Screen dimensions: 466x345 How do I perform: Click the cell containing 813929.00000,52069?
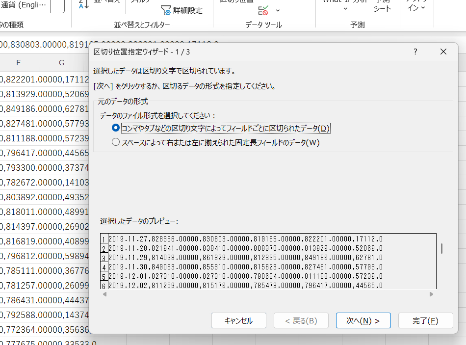tap(45, 94)
